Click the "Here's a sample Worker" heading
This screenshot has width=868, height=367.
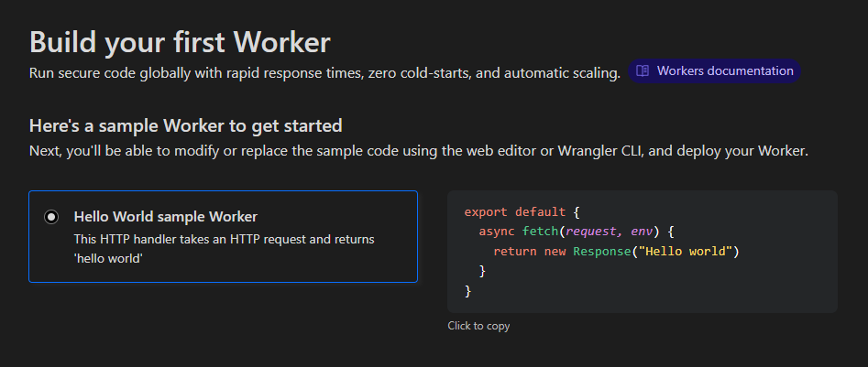185,125
